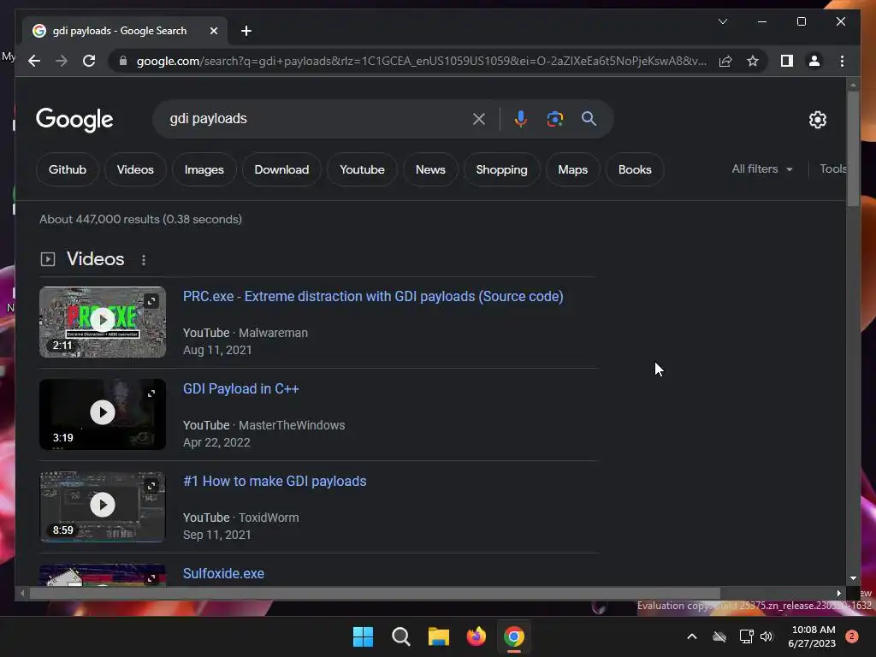The height and width of the screenshot is (657, 876).
Task: Open Chrome's three-dot menu
Action: 842,61
